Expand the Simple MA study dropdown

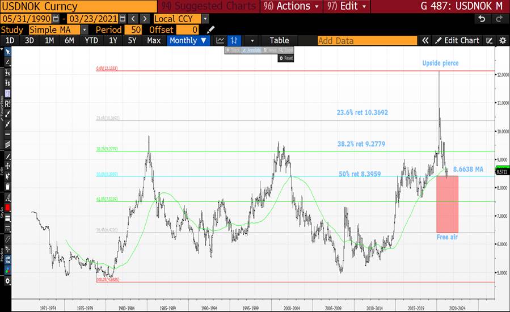[85, 30]
